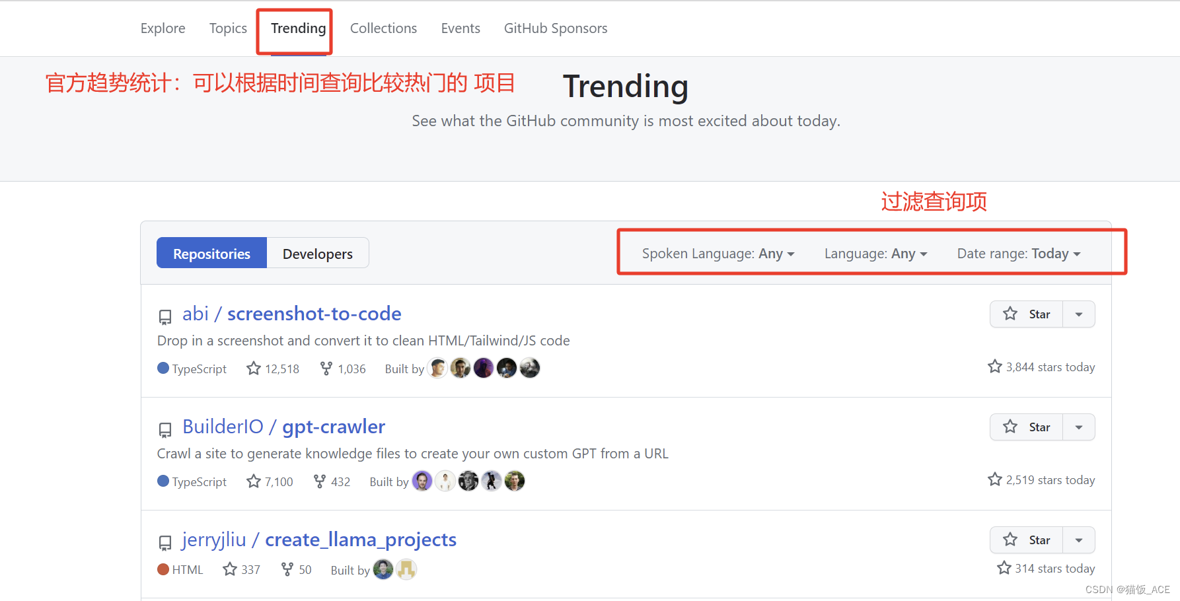Star the gpt-crawler repository
This screenshot has width=1180, height=601.
tap(1026, 427)
